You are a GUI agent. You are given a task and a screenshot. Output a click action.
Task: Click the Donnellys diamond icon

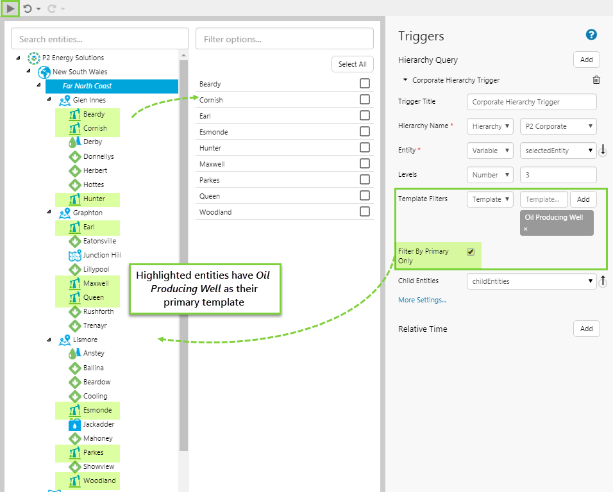74,156
